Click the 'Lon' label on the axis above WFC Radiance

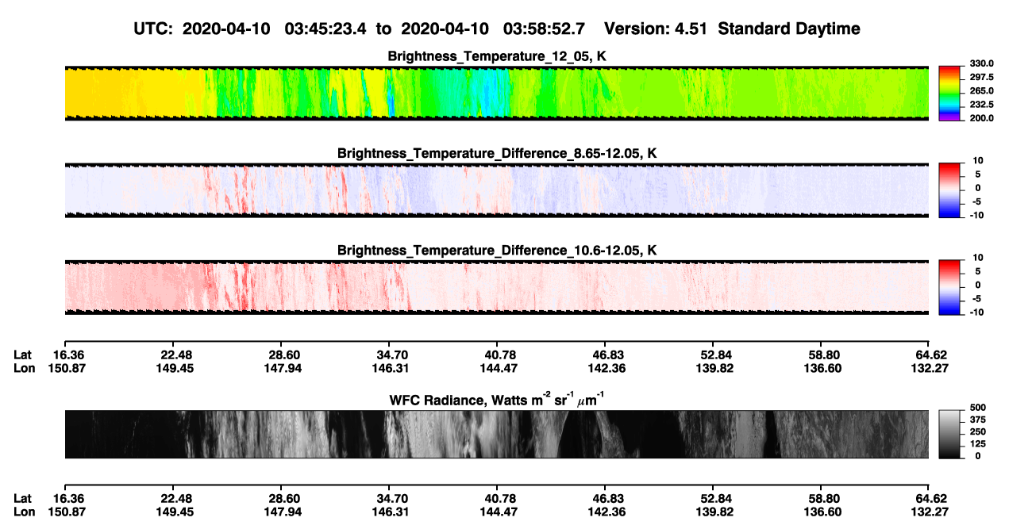pos(25,368)
